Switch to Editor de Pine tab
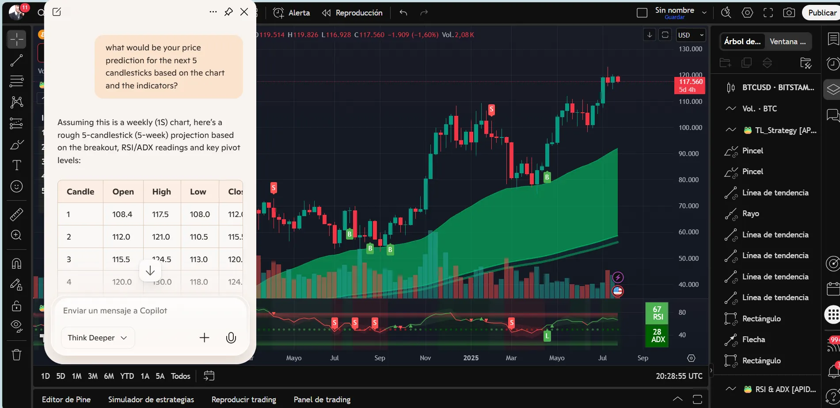Image resolution: width=840 pixels, height=408 pixels. tap(66, 400)
